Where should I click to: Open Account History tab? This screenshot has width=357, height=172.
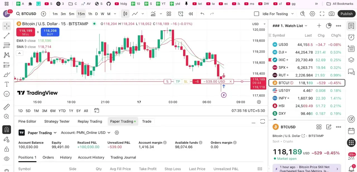tap(91, 157)
